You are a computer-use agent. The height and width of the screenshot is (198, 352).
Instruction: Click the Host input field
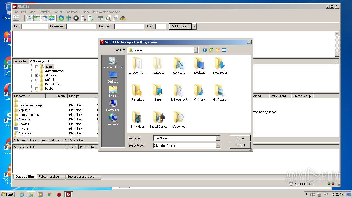34,26
